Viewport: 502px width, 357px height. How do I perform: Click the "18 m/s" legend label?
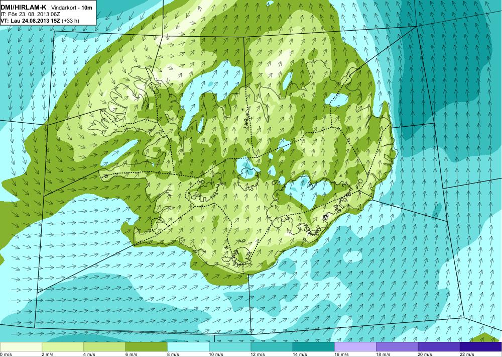(384, 354)
